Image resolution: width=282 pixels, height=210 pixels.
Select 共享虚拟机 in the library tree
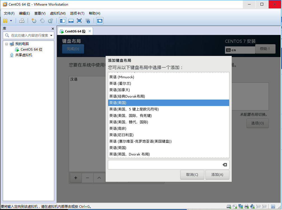[x=23, y=55]
